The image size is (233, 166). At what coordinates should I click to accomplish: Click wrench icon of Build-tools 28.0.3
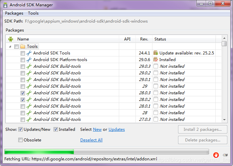(x=29, y=93)
